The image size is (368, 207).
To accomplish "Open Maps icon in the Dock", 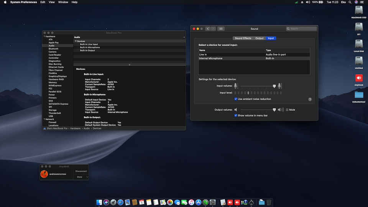I will click(163, 202).
